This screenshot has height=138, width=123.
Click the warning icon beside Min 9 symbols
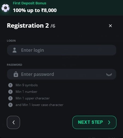10,85
